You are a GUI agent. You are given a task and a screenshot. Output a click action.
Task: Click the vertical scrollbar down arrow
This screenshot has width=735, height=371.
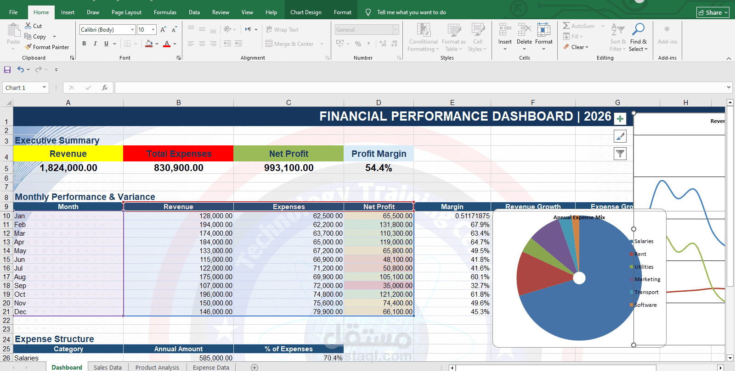coord(730,358)
